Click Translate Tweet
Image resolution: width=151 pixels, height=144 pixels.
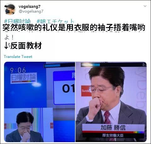pos(18,57)
